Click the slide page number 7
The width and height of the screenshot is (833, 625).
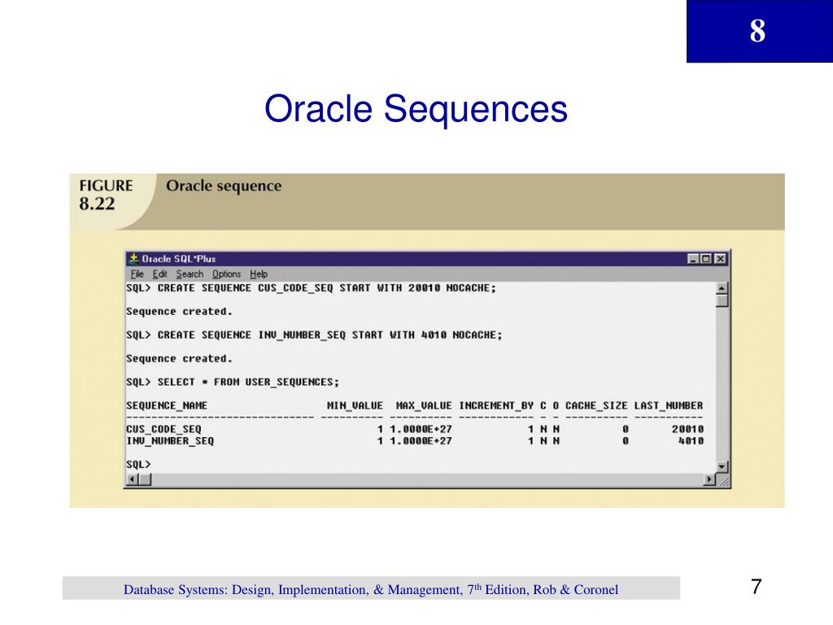click(x=757, y=587)
